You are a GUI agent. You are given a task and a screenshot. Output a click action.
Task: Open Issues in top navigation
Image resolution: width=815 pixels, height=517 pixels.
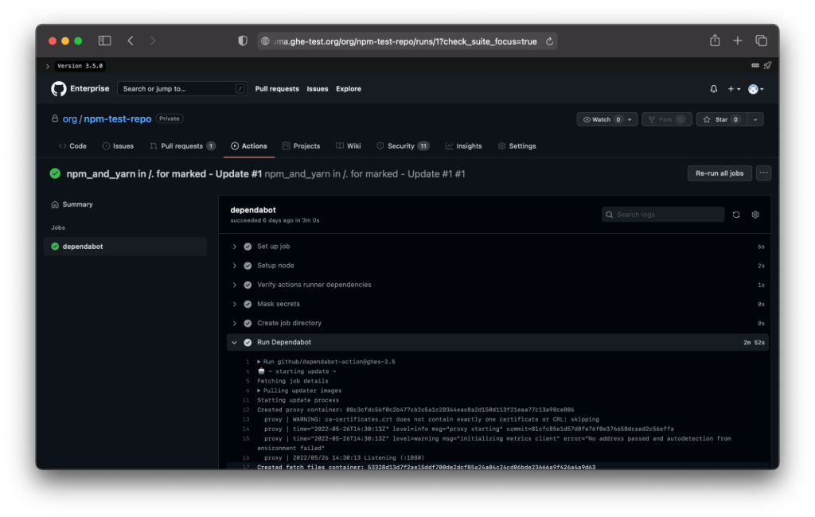(317, 89)
